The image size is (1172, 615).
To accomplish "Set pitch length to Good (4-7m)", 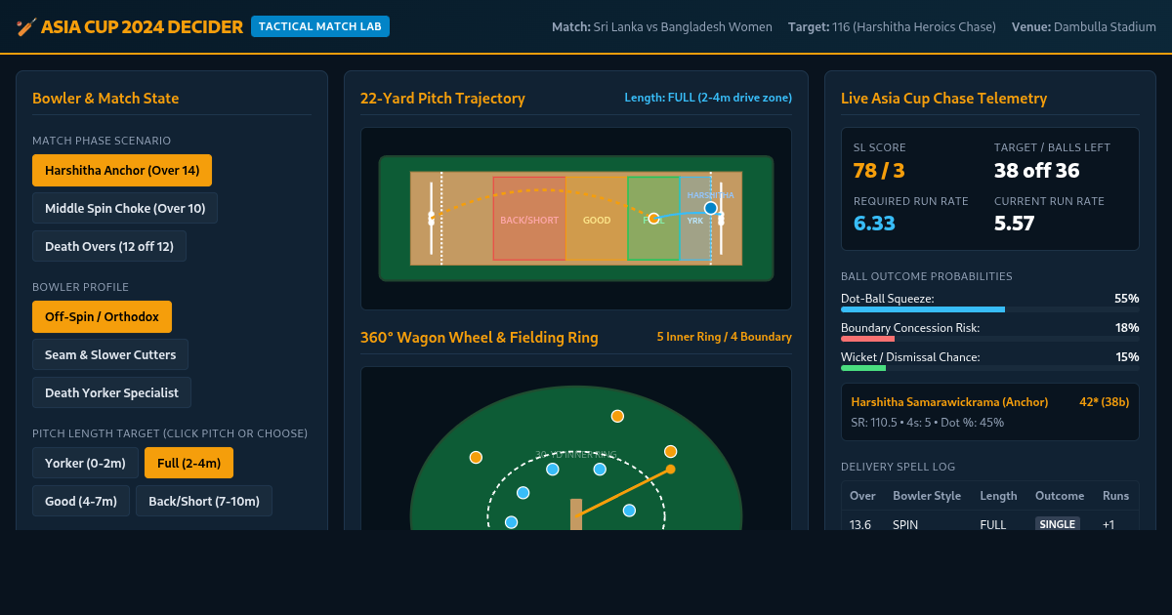I will click(81, 501).
